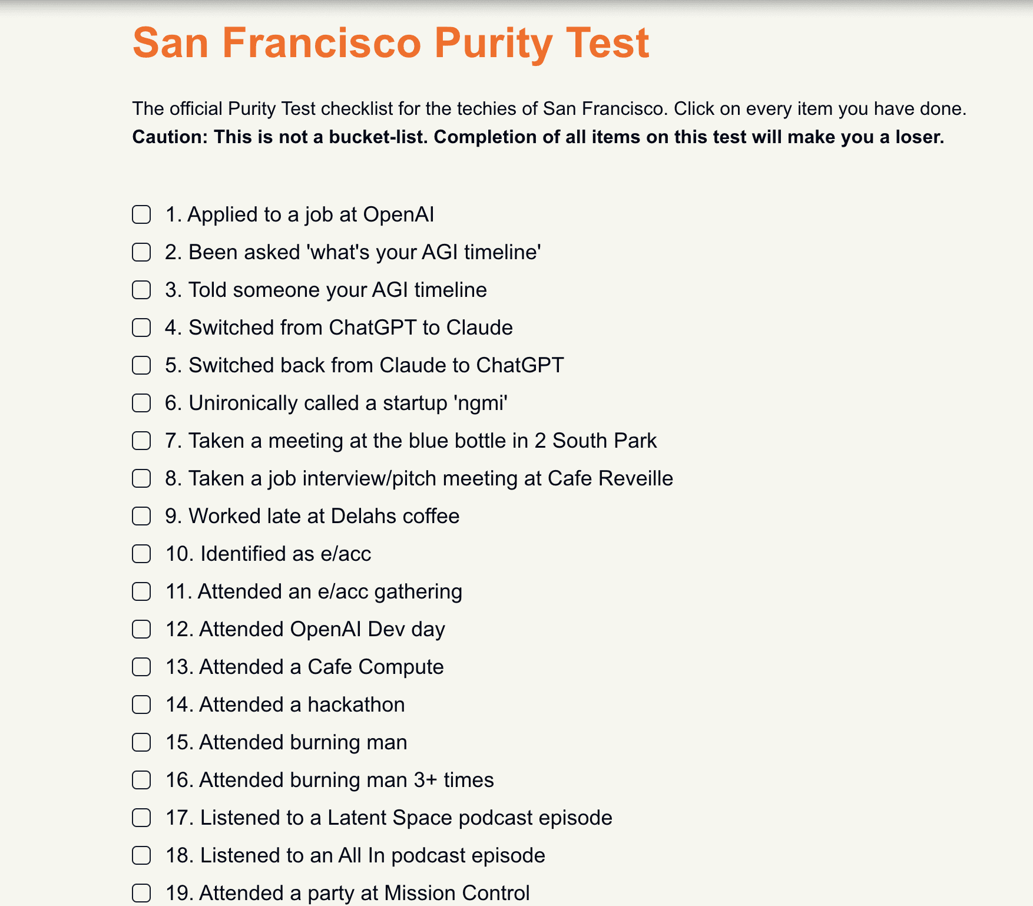Tick 'Switched from ChatGPT to Claude' box
Image resolution: width=1033 pixels, height=906 pixels.
pyautogui.click(x=141, y=328)
